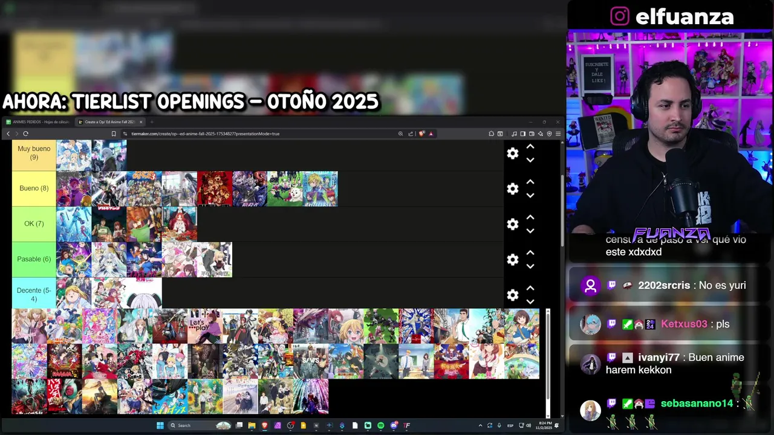The height and width of the screenshot is (435, 774).
Task: Click first thumbnail in OK (7) row
Action: point(74,224)
